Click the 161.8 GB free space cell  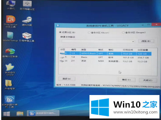[x=128, y=58]
